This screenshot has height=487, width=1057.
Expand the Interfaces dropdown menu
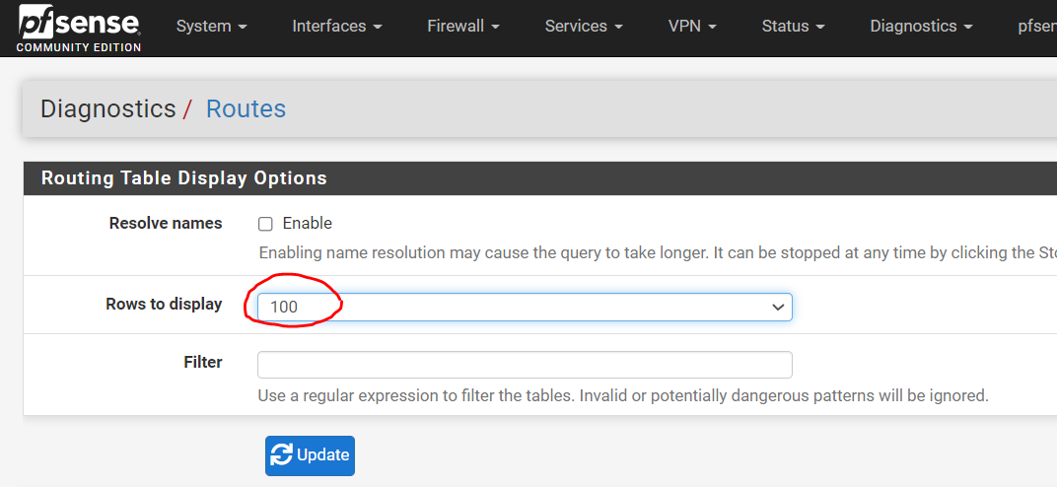337,27
